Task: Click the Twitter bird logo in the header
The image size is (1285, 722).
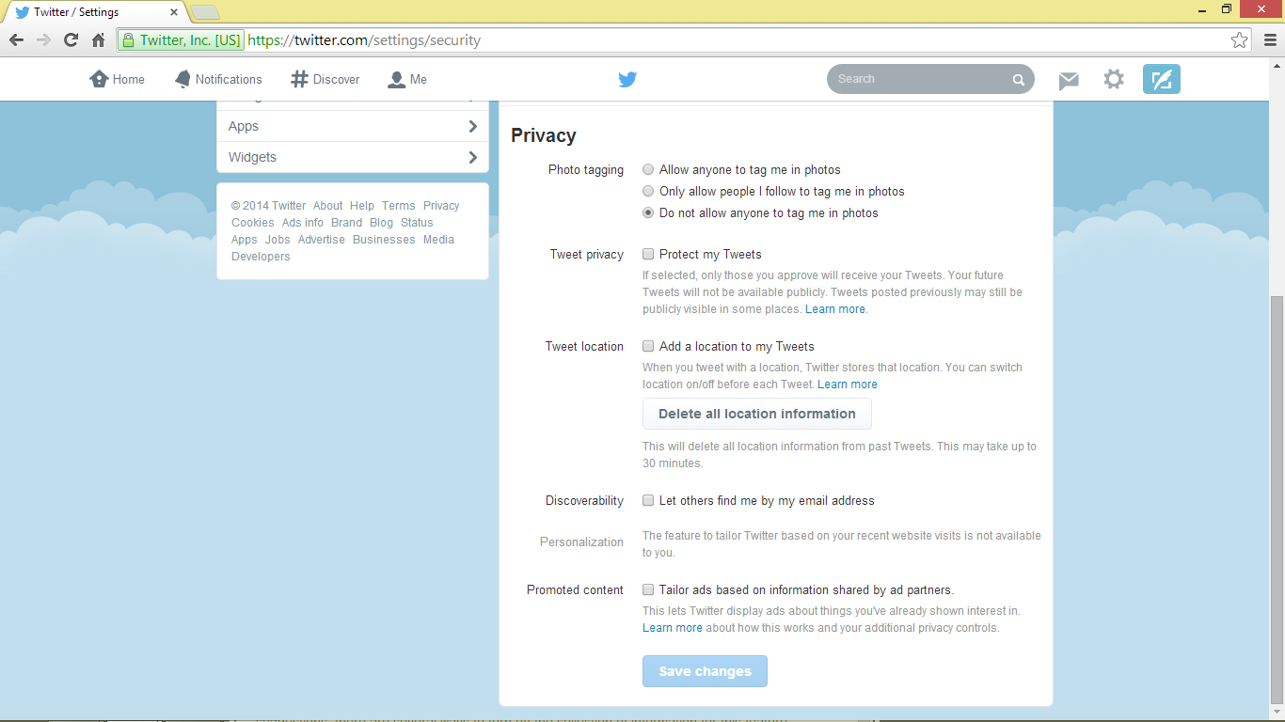Action: pyautogui.click(x=627, y=79)
